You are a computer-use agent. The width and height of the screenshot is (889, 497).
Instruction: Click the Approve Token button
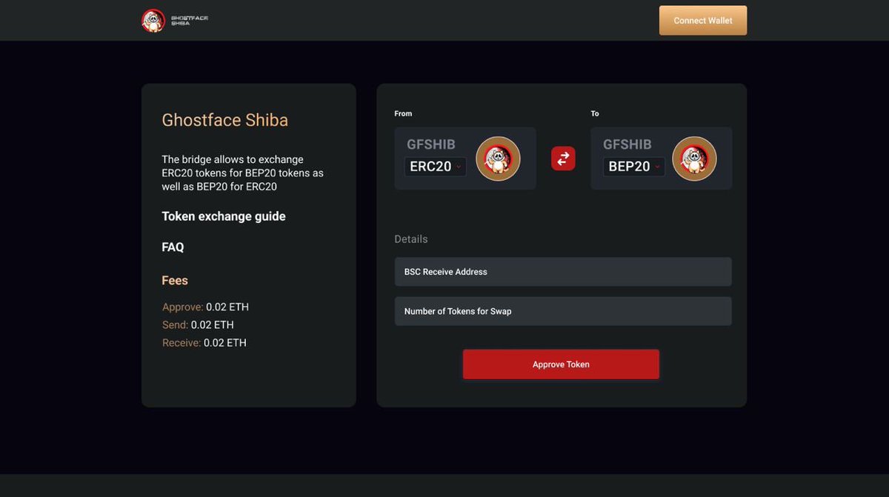[561, 364]
